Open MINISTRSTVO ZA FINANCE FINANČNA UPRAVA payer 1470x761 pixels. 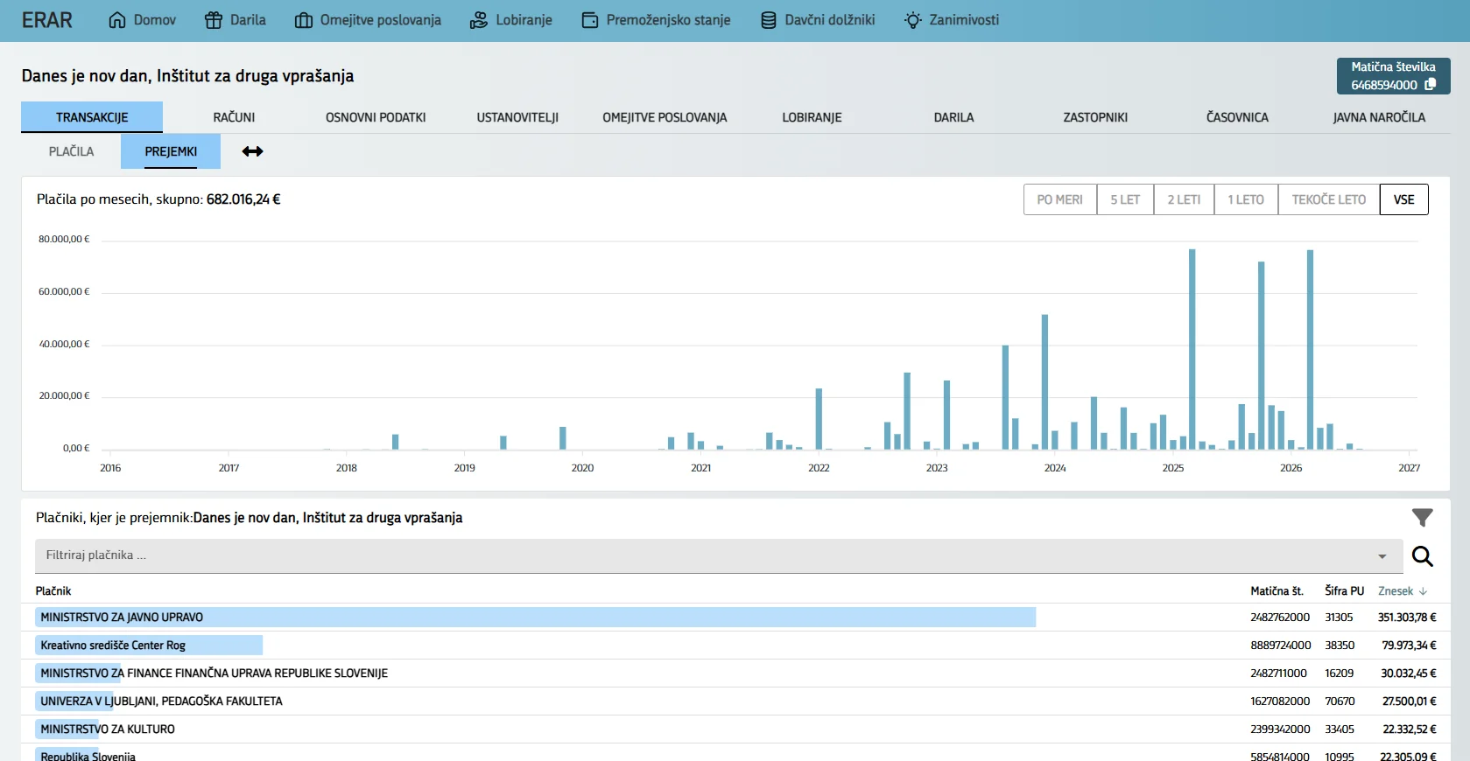pos(735,674)
